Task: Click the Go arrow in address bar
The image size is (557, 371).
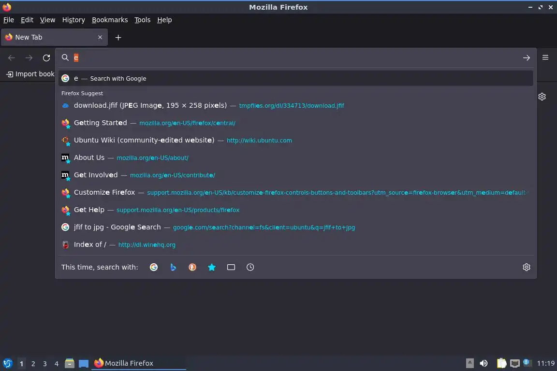Action: point(527,57)
